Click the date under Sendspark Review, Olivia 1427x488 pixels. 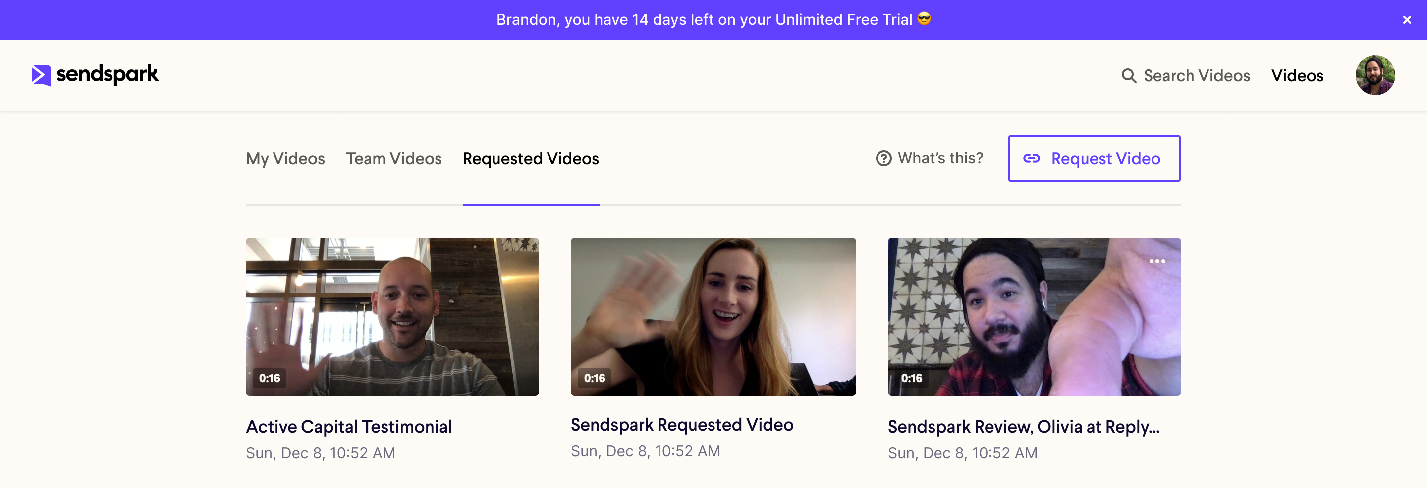click(x=962, y=453)
